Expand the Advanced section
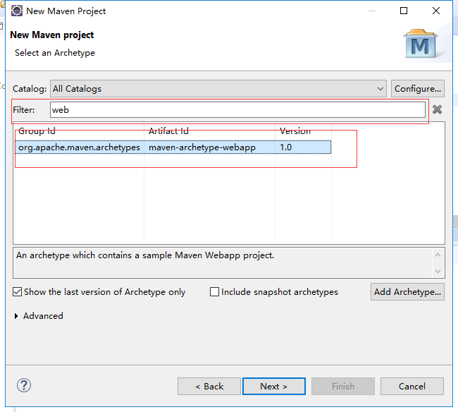This screenshot has height=412, width=458. click(16, 316)
